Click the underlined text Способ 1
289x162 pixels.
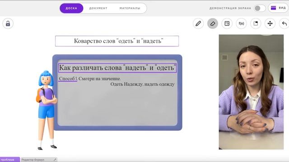click(x=68, y=79)
